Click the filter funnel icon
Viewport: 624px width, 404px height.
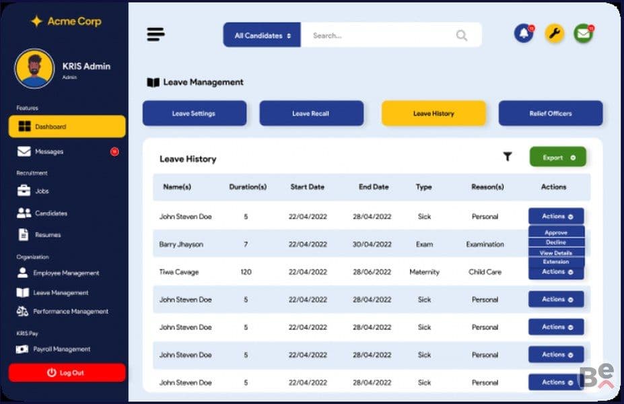pyautogui.click(x=508, y=156)
